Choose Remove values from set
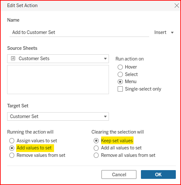Viewport: 181px width, 185px height. pyautogui.click(x=12, y=155)
